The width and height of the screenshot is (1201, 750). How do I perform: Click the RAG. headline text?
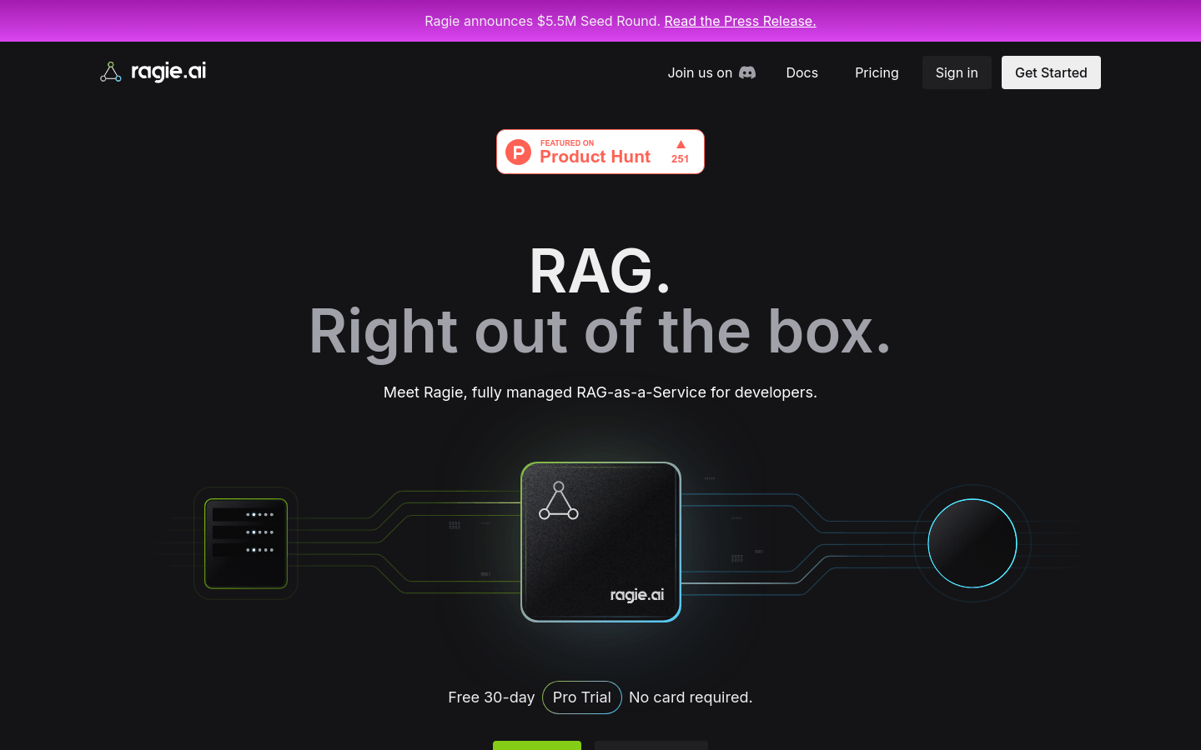(600, 271)
